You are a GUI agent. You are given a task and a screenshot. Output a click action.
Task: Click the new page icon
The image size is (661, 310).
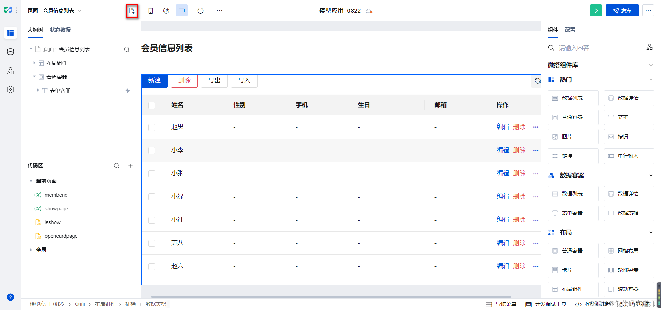tap(132, 11)
